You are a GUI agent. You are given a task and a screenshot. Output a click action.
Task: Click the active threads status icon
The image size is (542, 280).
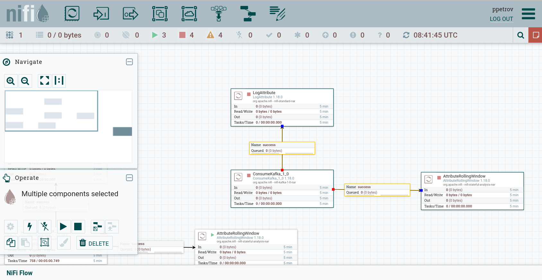10,35
